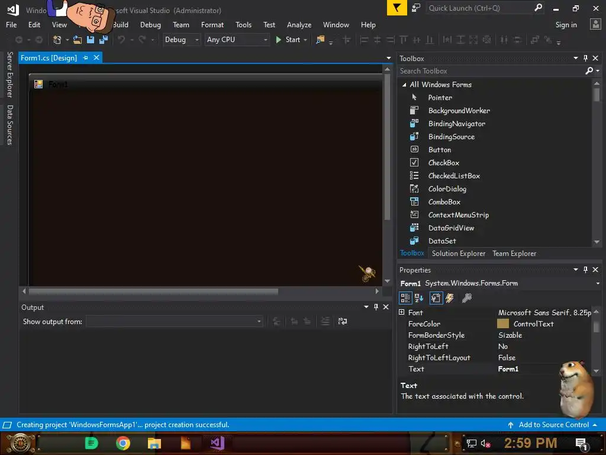The image size is (606, 455).
Task: Open Google Chrome from the taskbar
Action: 123,443
